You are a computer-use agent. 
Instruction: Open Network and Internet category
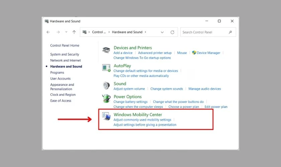[x=66, y=60]
